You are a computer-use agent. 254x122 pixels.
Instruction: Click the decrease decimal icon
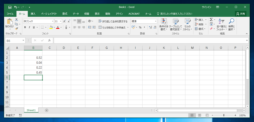coord(155,27)
